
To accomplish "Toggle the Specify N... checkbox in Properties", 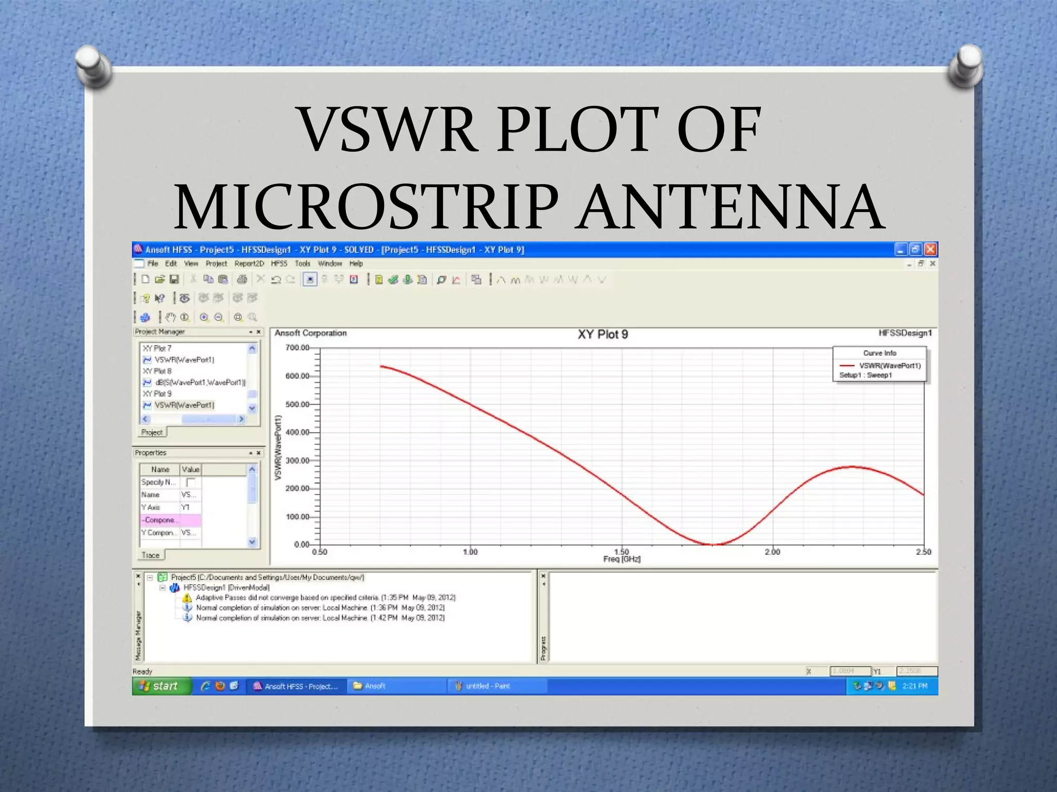I will [x=190, y=482].
